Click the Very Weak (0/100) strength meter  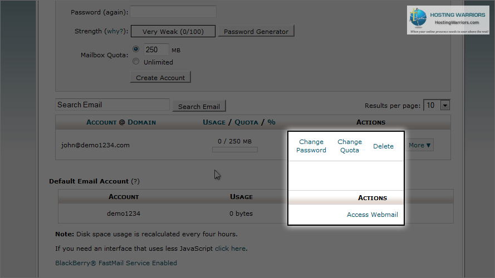[x=173, y=31]
